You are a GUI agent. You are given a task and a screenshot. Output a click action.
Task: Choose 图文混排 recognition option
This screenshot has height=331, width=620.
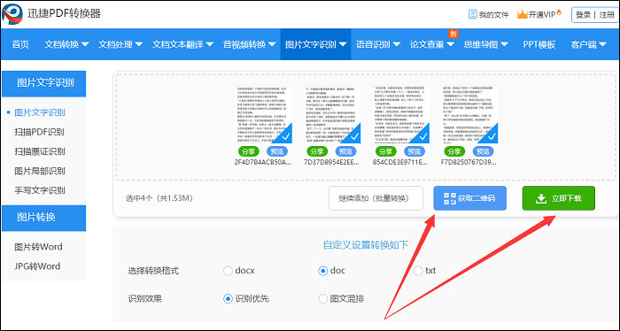pos(323,298)
